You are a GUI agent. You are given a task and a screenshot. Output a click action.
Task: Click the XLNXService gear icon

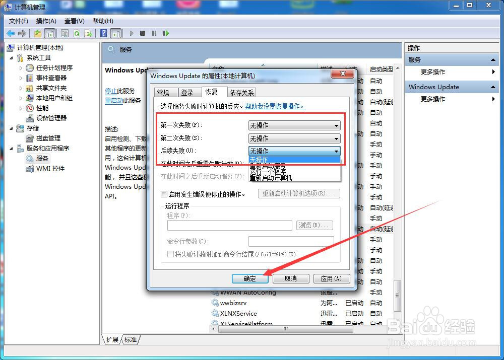[215, 313]
